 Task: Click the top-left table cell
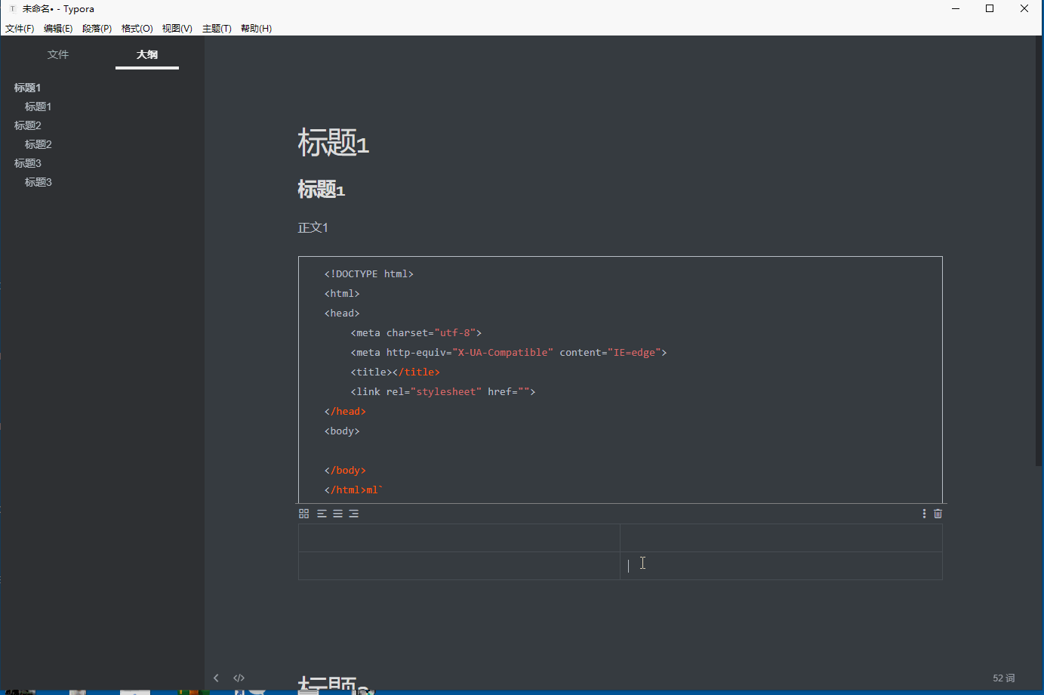pyautogui.click(x=459, y=538)
